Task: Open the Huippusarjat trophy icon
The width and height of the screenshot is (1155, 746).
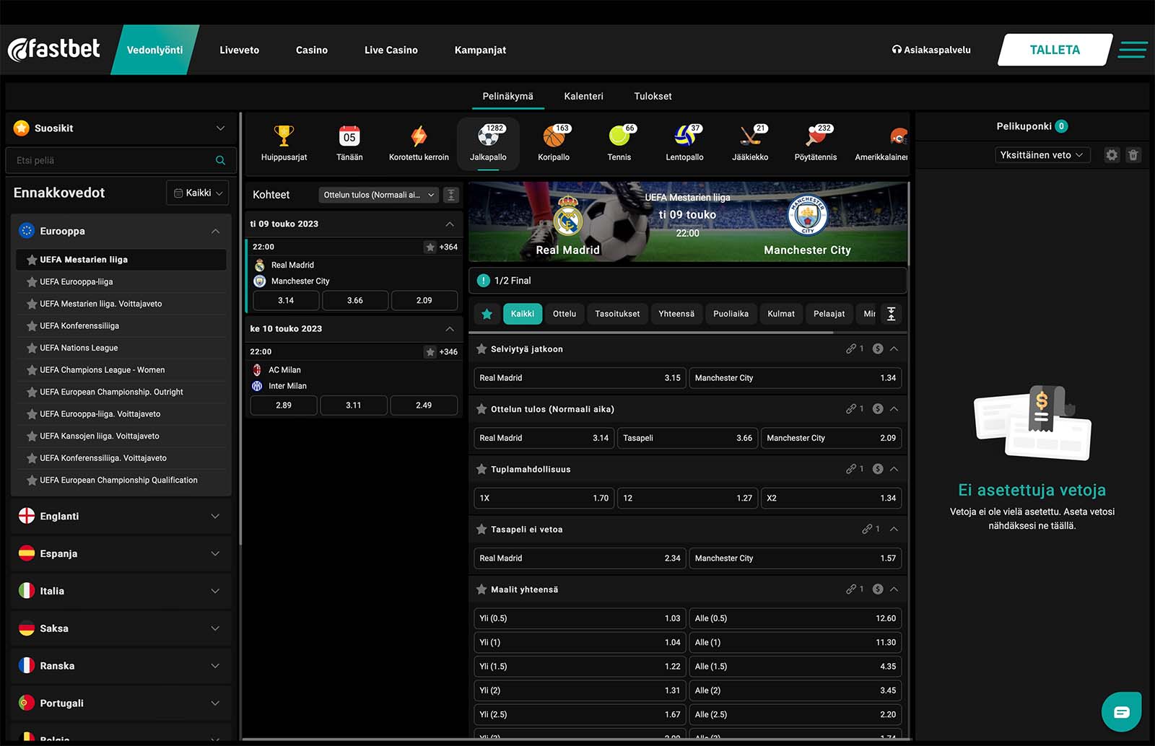Action: [x=284, y=136]
